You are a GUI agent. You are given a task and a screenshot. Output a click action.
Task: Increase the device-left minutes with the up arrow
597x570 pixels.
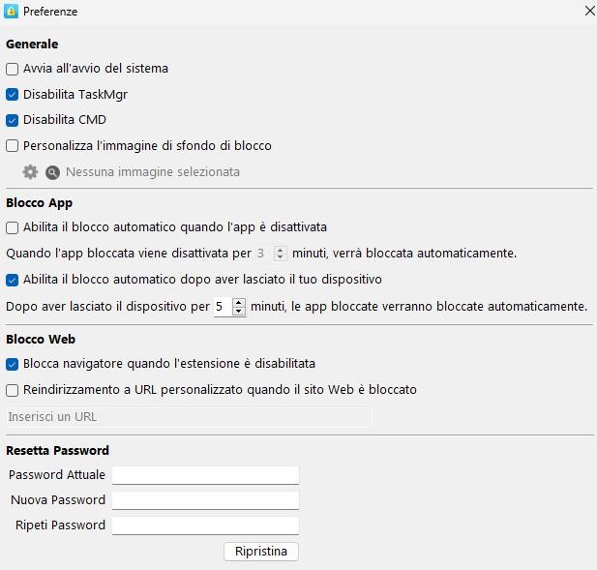pos(239,302)
